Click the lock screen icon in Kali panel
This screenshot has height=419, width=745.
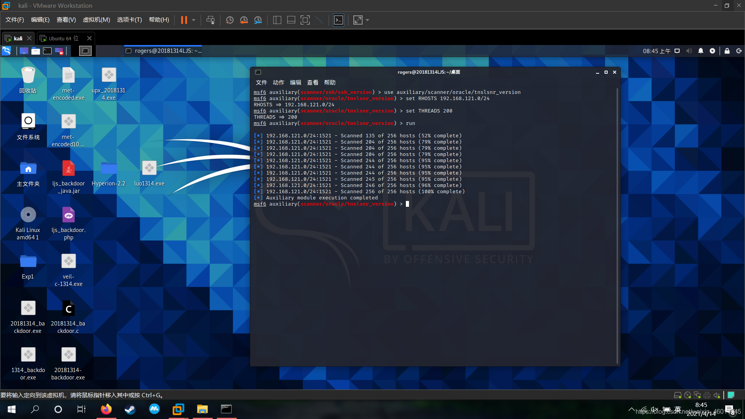727,51
